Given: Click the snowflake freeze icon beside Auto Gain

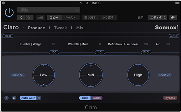Looking at the screenshot, I should pyautogui.click(x=39, y=98).
